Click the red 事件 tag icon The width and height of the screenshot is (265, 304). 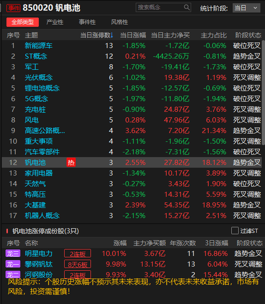(x=13, y=8)
